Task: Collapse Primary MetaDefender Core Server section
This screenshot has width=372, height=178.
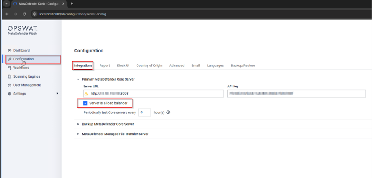Action: point(78,79)
